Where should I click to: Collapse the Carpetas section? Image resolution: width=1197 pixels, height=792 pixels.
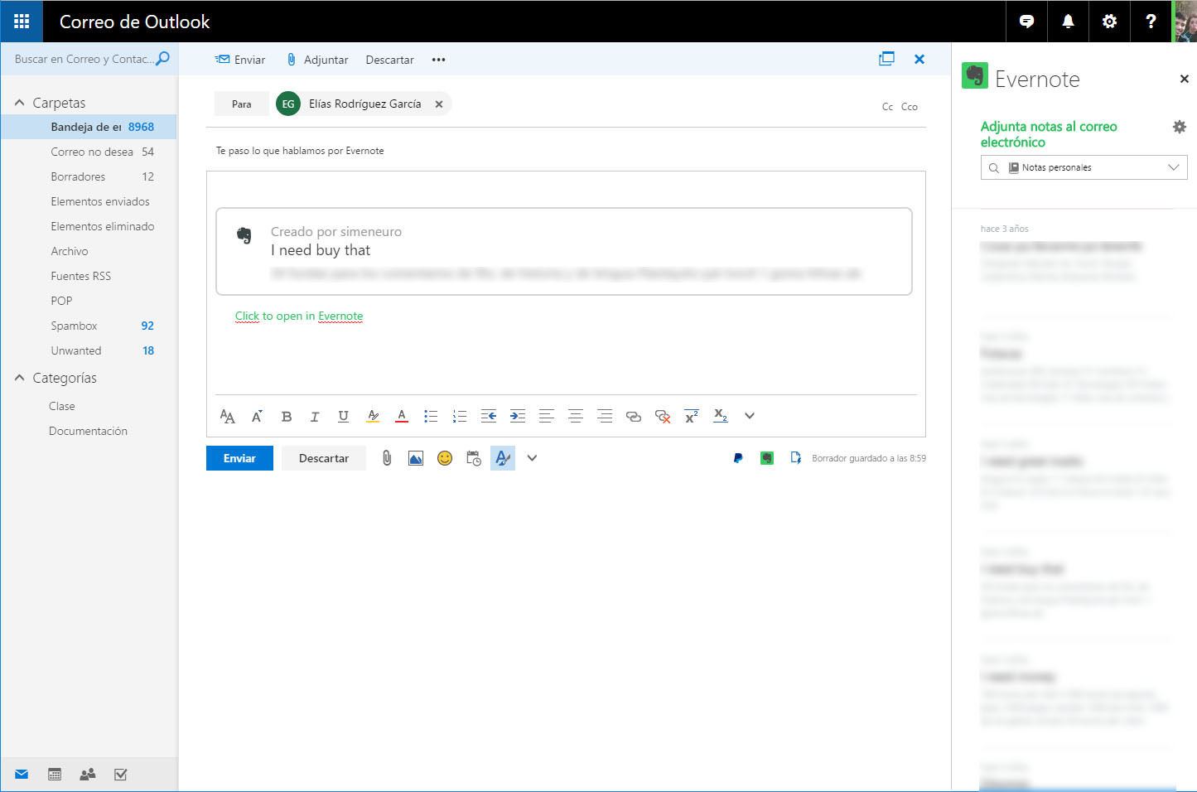20,103
